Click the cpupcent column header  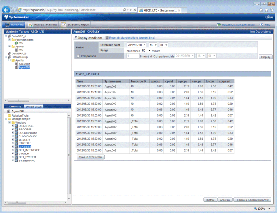click(226, 81)
